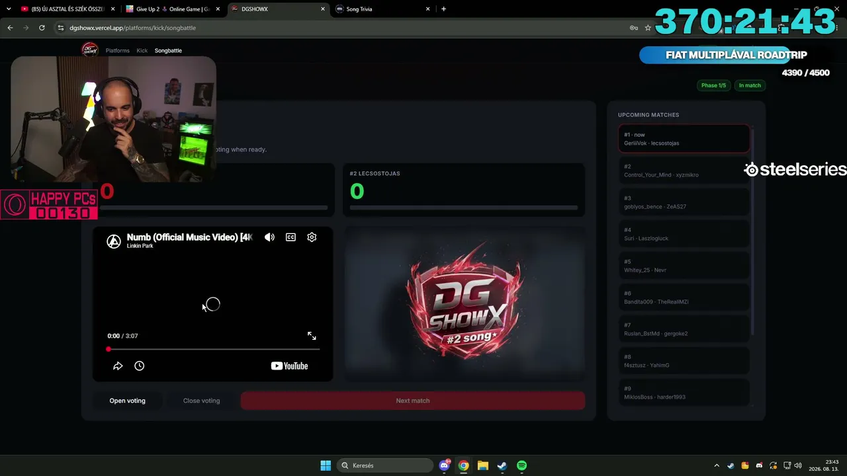
Task: Open Chrome from the taskbar
Action: tap(464, 465)
